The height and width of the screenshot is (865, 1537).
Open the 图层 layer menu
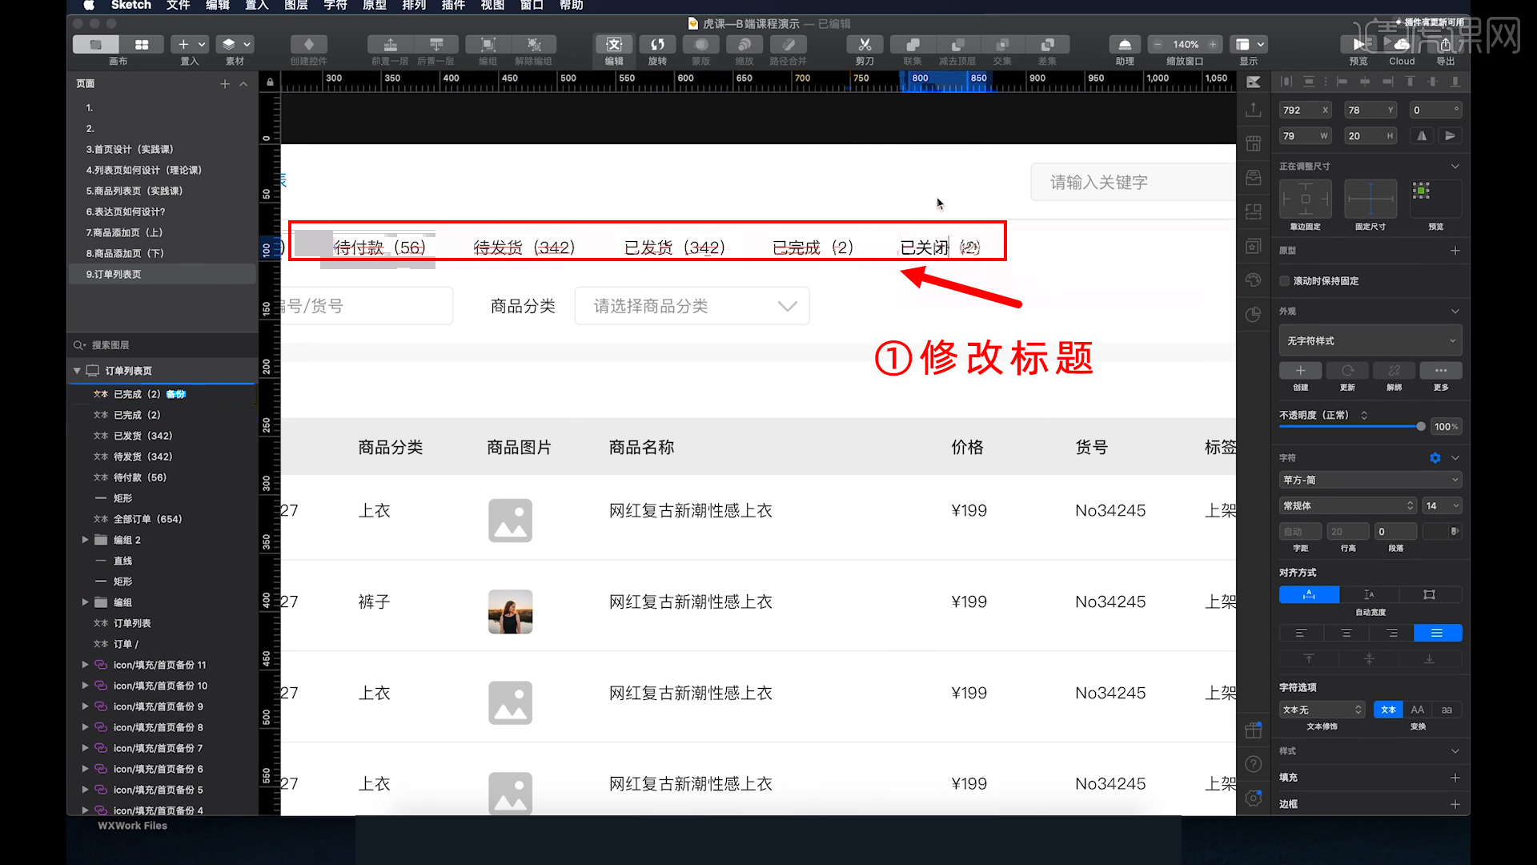click(296, 6)
